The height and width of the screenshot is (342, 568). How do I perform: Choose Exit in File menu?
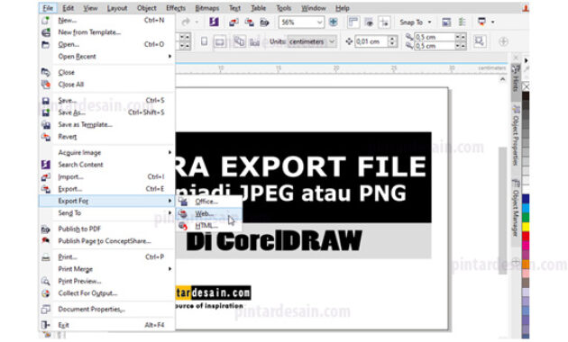pyautogui.click(x=107, y=325)
